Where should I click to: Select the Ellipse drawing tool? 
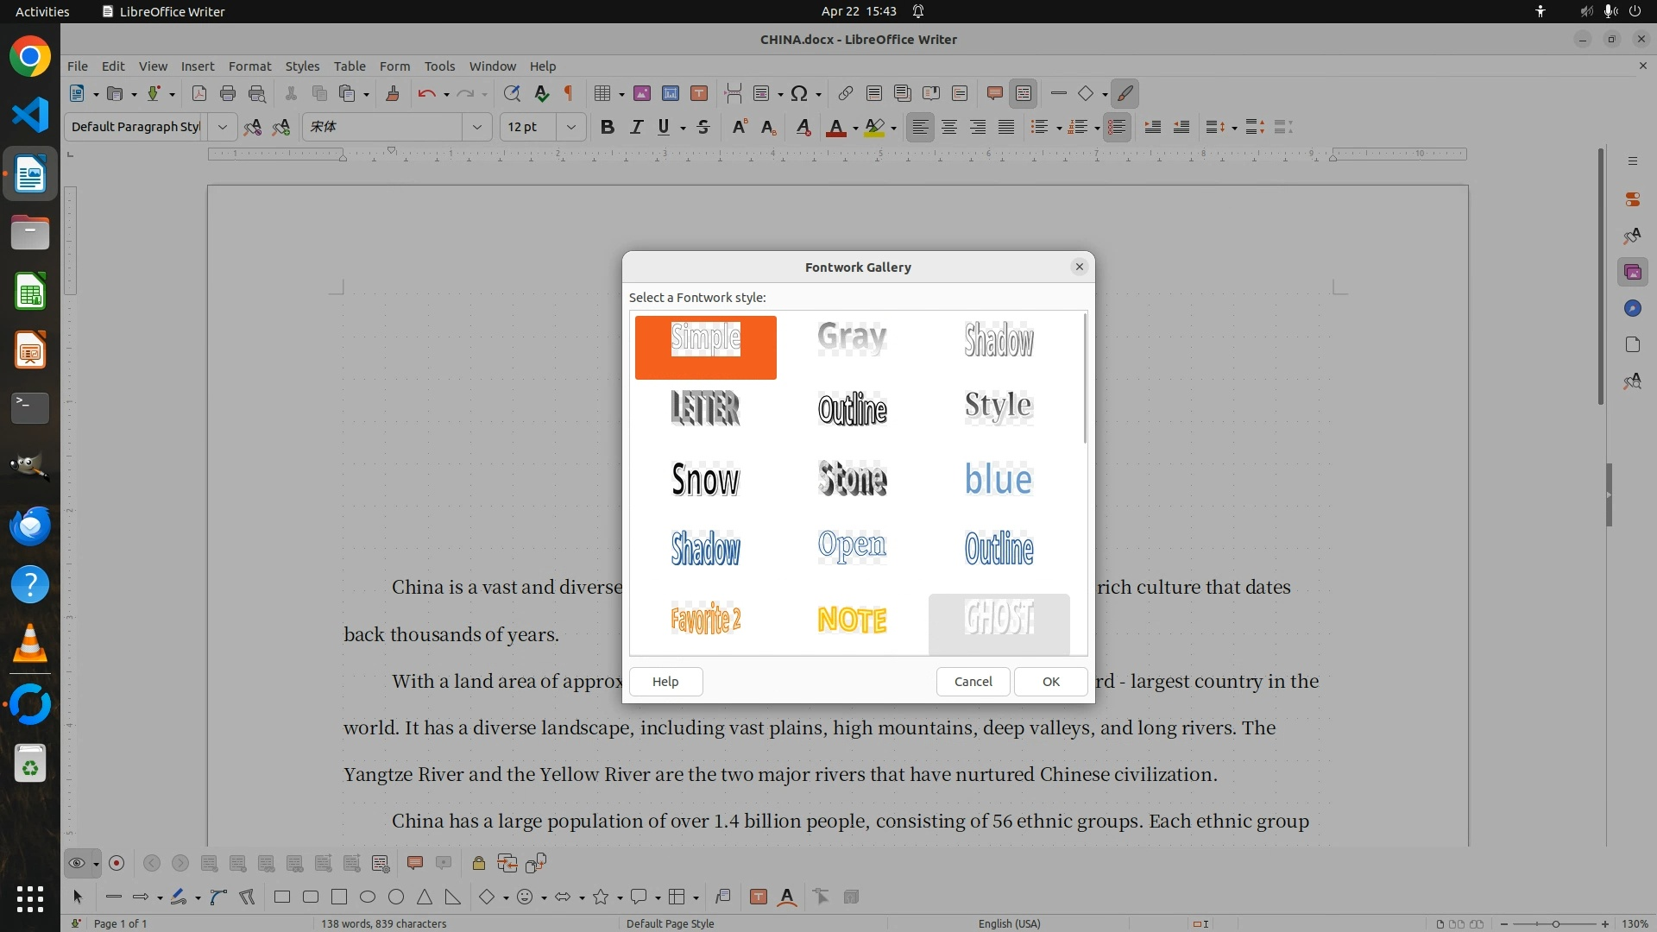pyautogui.click(x=368, y=897)
